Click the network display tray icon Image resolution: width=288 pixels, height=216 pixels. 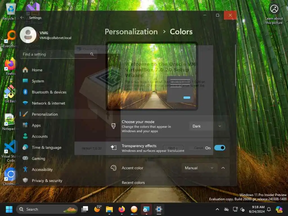pos(235,209)
